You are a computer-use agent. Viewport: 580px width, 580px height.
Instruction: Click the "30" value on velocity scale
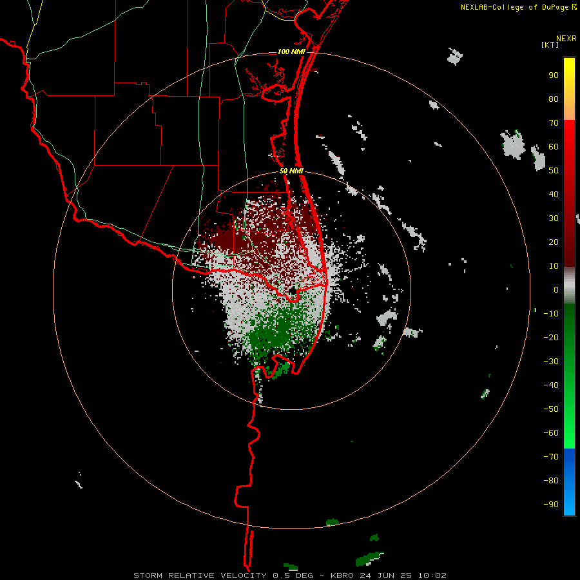[554, 218]
